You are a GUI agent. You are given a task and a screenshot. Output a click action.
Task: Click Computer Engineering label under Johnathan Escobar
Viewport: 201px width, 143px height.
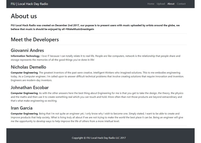pyautogui.click(x=24, y=93)
